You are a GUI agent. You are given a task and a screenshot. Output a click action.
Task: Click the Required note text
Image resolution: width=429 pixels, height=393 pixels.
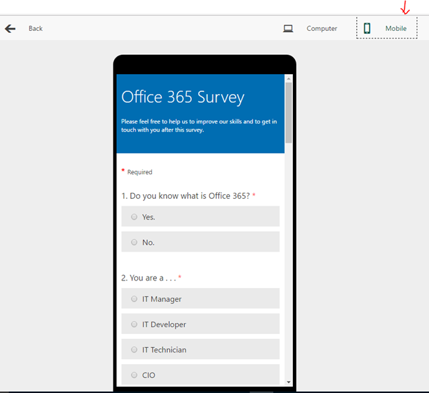coord(140,172)
